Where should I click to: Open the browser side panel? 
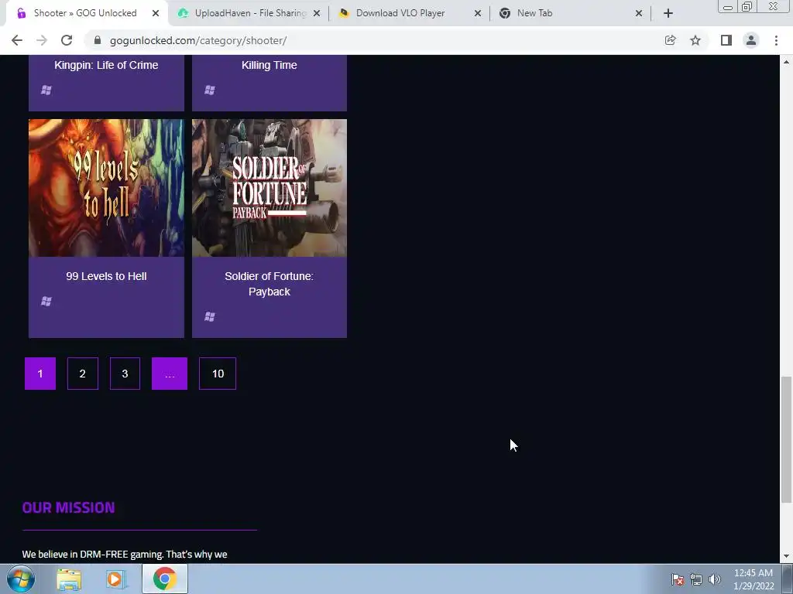tap(726, 40)
